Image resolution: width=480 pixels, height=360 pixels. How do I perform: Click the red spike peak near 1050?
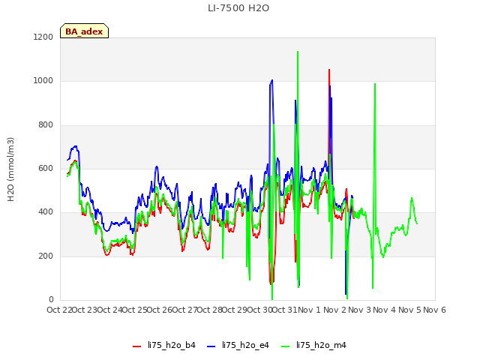[329, 70]
